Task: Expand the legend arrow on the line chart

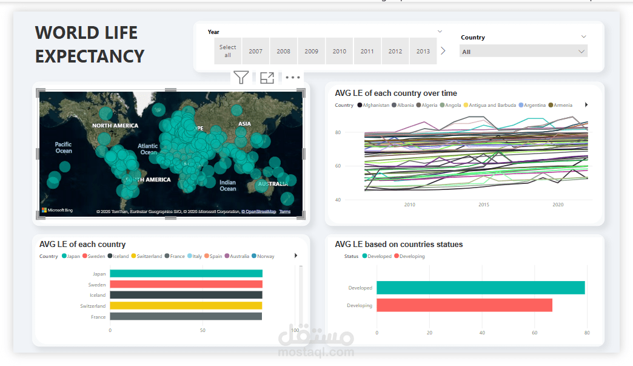Action: coord(586,104)
